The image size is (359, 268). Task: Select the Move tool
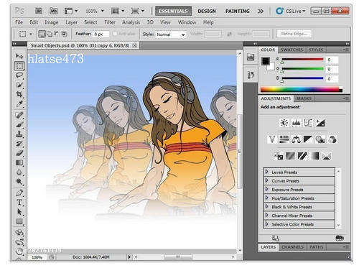click(x=19, y=56)
